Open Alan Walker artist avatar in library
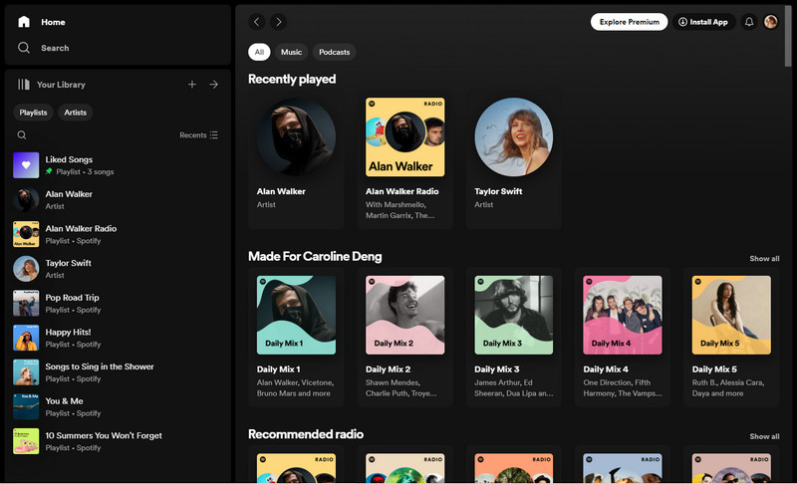The image size is (797, 484). (x=26, y=199)
